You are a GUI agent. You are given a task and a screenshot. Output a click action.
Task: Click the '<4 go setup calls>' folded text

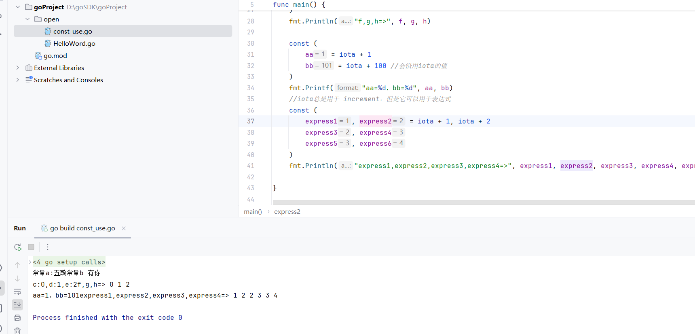tap(69, 262)
